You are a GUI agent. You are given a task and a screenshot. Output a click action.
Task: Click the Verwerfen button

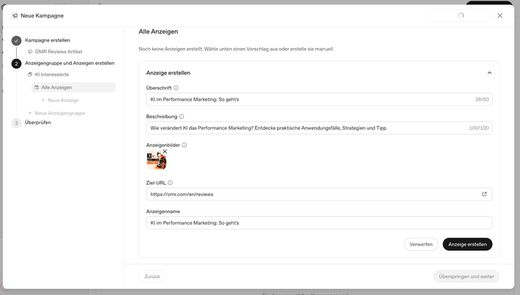(421, 244)
